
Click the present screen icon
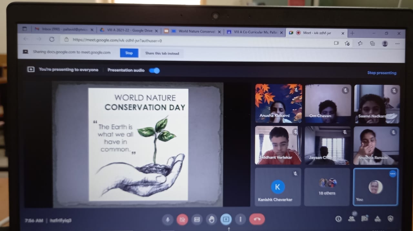coord(226,219)
